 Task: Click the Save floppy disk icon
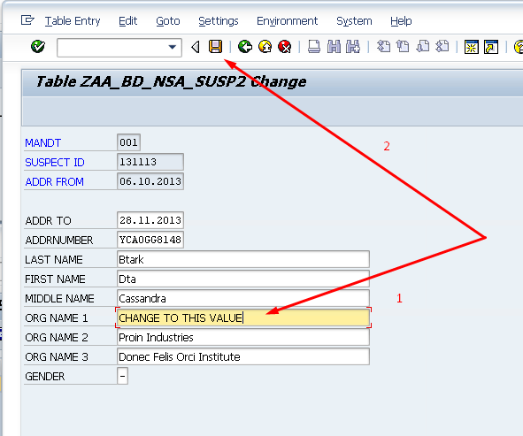coord(215,47)
